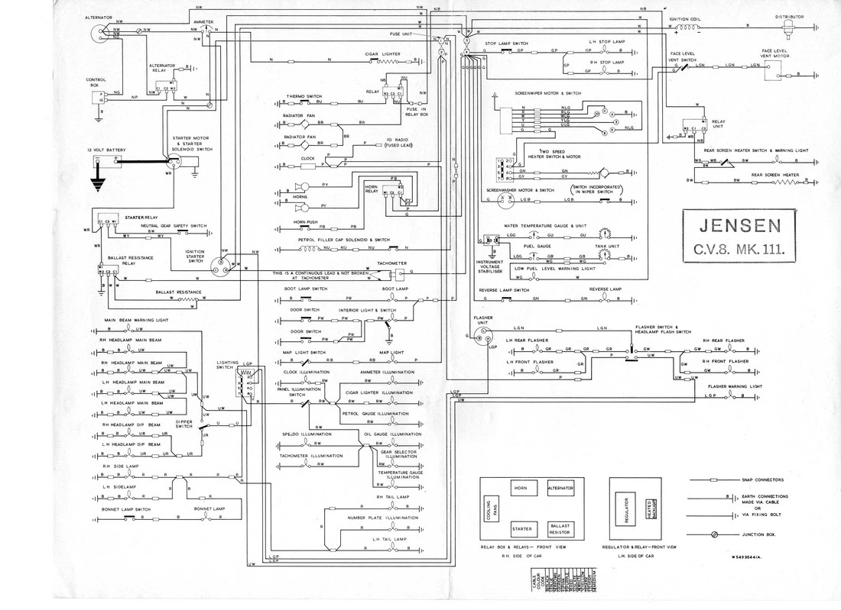The width and height of the screenshot is (841, 610).
Task: Click the 'FLASHER WARNING LIGHT' label
Action: [x=735, y=386]
